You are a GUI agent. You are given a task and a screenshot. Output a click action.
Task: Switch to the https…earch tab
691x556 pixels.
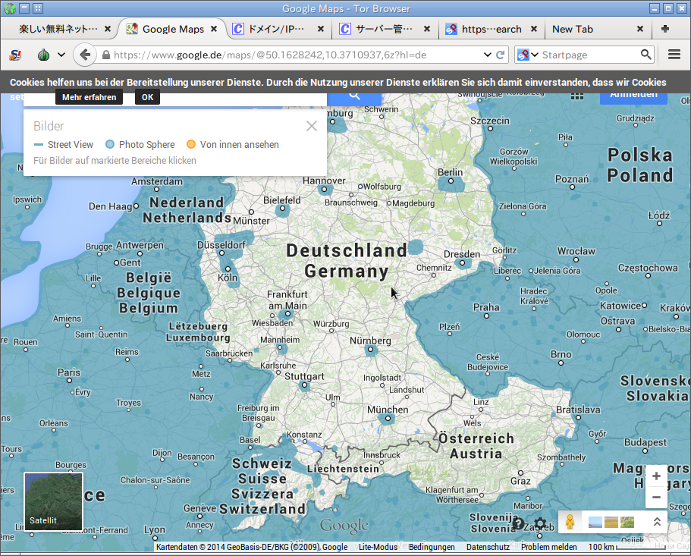coord(492,29)
